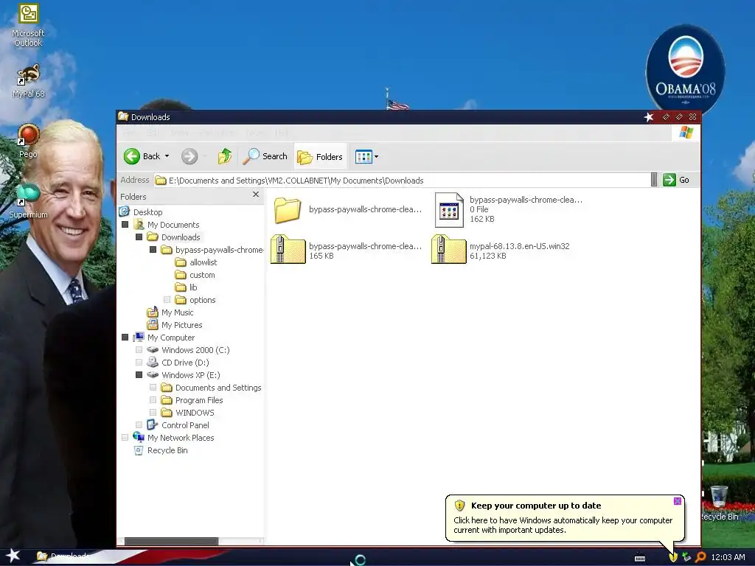The image size is (755, 566).
Task: Open the Views dropdown arrow
Action: pyautogui.click(x=377, y=156)
